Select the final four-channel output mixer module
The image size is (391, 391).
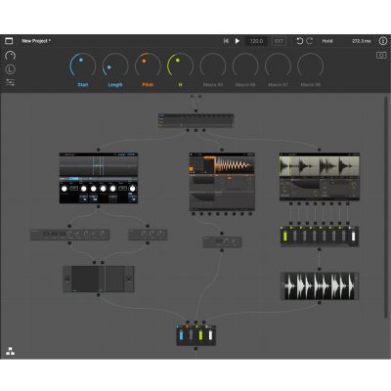coord(195,335)
